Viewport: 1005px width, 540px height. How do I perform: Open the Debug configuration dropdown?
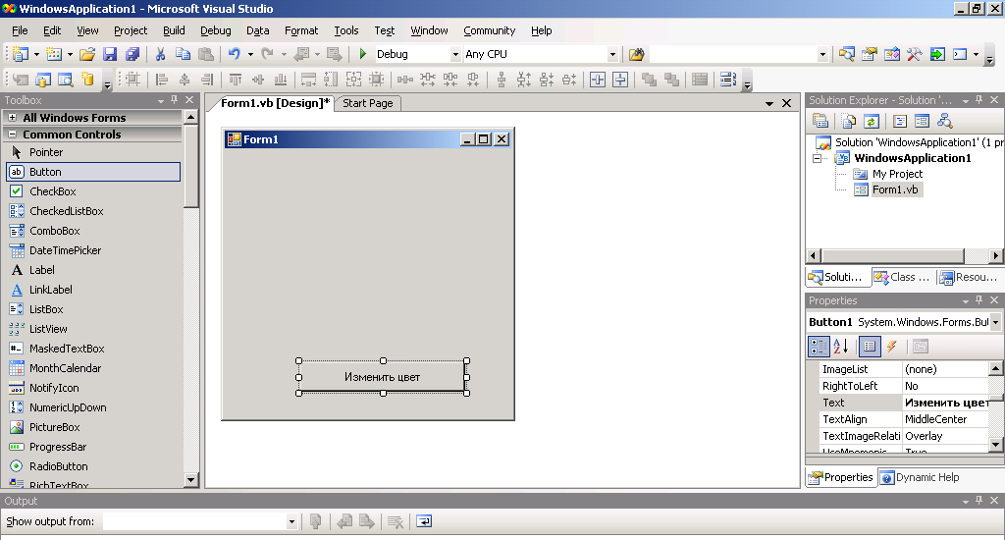[x=455, y=55]
